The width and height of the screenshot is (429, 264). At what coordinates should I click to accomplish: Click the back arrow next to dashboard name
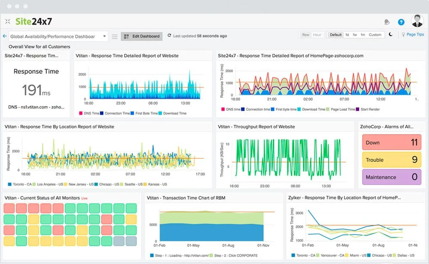[5, 36]
